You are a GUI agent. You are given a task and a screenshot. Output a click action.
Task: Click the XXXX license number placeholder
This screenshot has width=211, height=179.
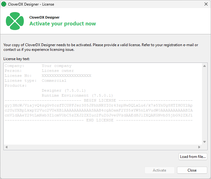tap(67, 76)
